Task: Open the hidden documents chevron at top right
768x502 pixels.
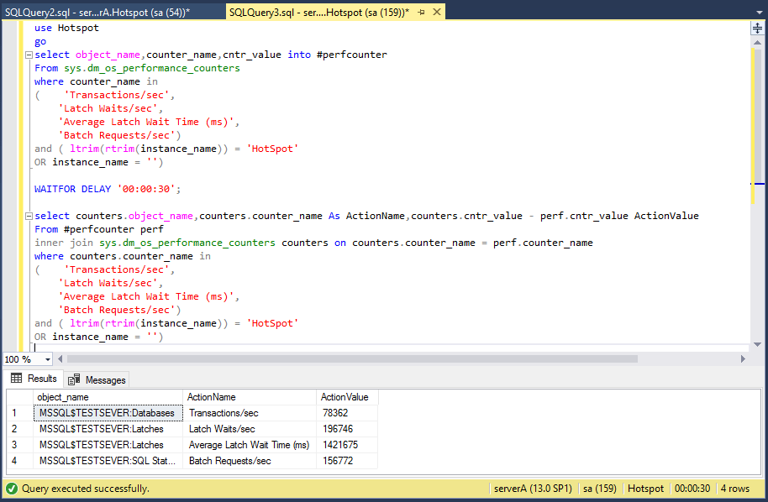Action: click(x=760, y=12)
